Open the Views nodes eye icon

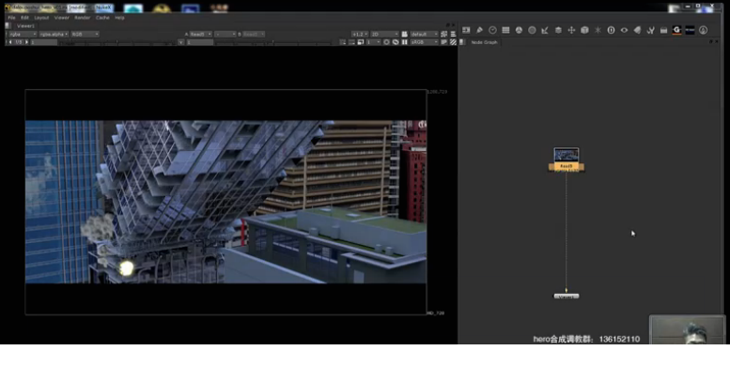[x=624, y=30]
